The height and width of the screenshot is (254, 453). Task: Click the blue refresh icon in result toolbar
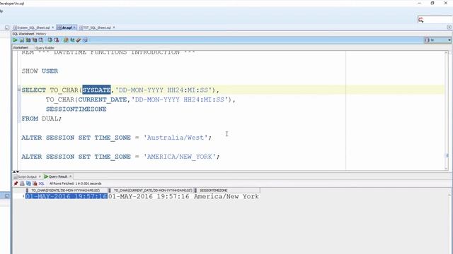(x=28, y=183)
